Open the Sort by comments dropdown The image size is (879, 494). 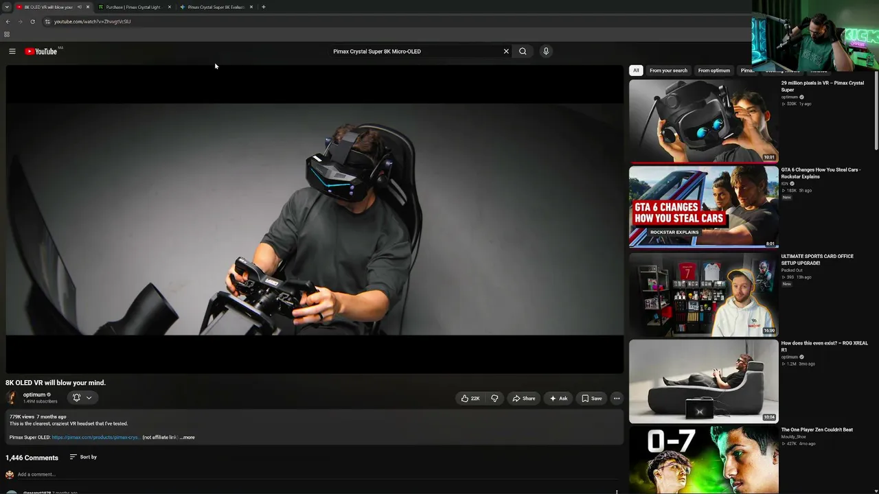tap(83, 457)
